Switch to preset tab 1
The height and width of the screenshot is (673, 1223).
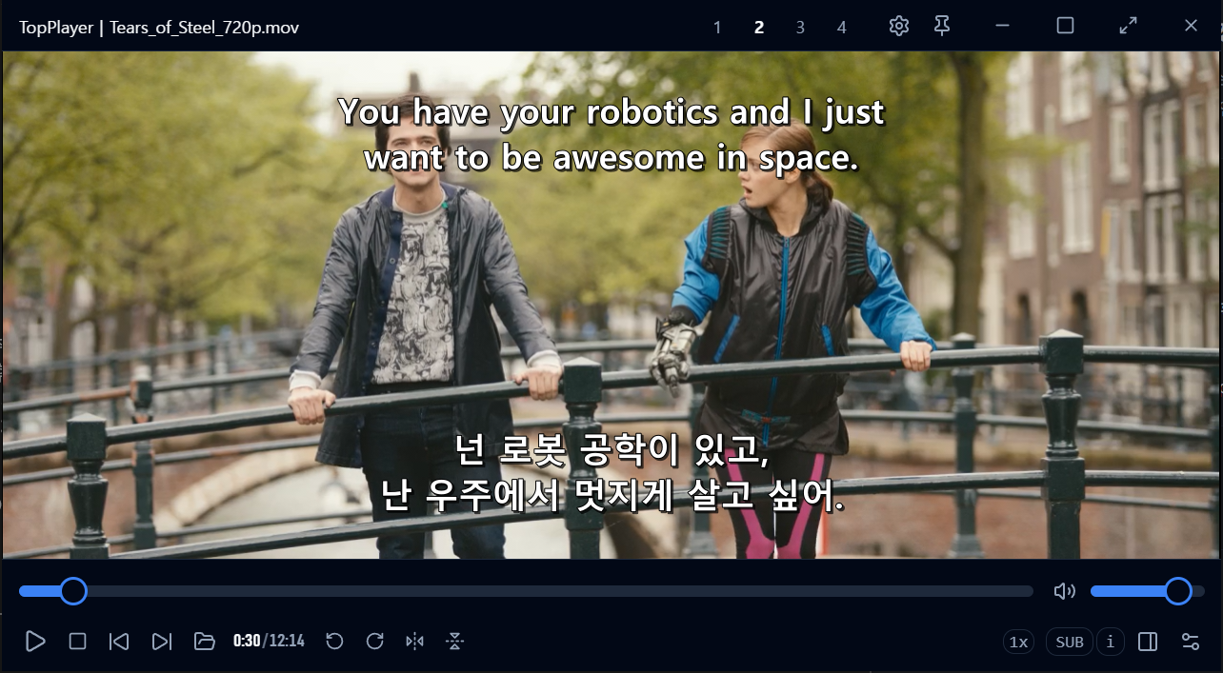coord(717,28)
